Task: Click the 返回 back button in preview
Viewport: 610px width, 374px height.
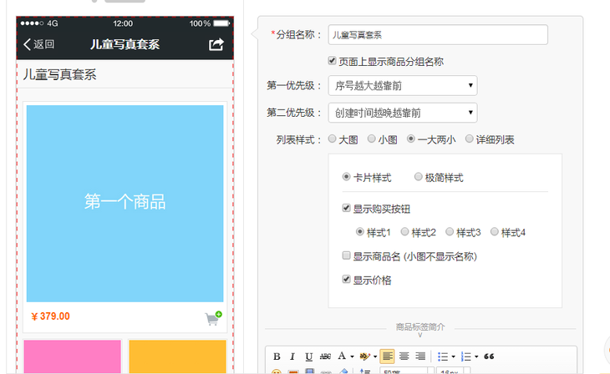Action: (39, 44)
